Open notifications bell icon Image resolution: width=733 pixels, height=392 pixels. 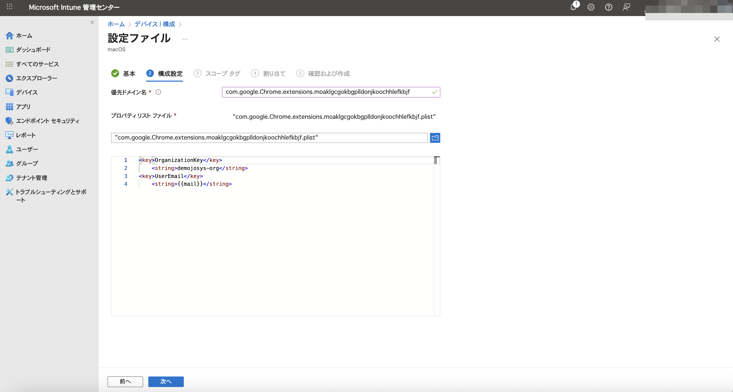573,7
